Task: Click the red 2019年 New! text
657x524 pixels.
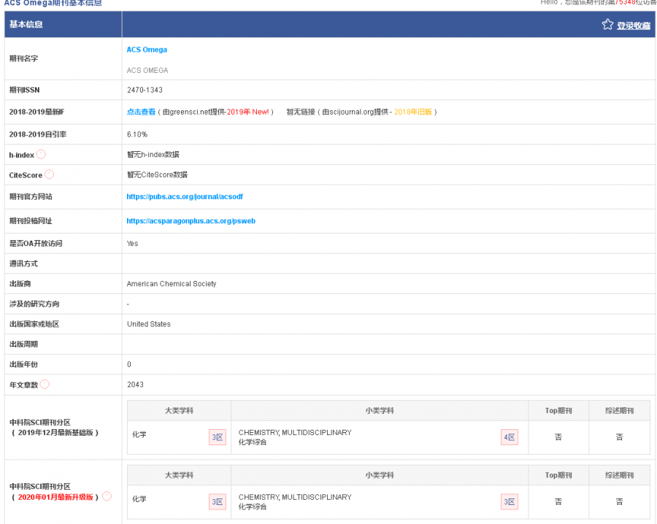Action: (x=248, y=112)
